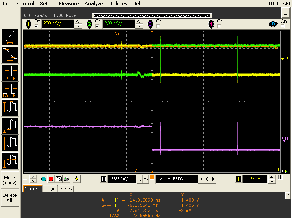Click compressed-wave horizontal scale button
The width and height of the screenshot is (292, 219).
pos(140,179)
